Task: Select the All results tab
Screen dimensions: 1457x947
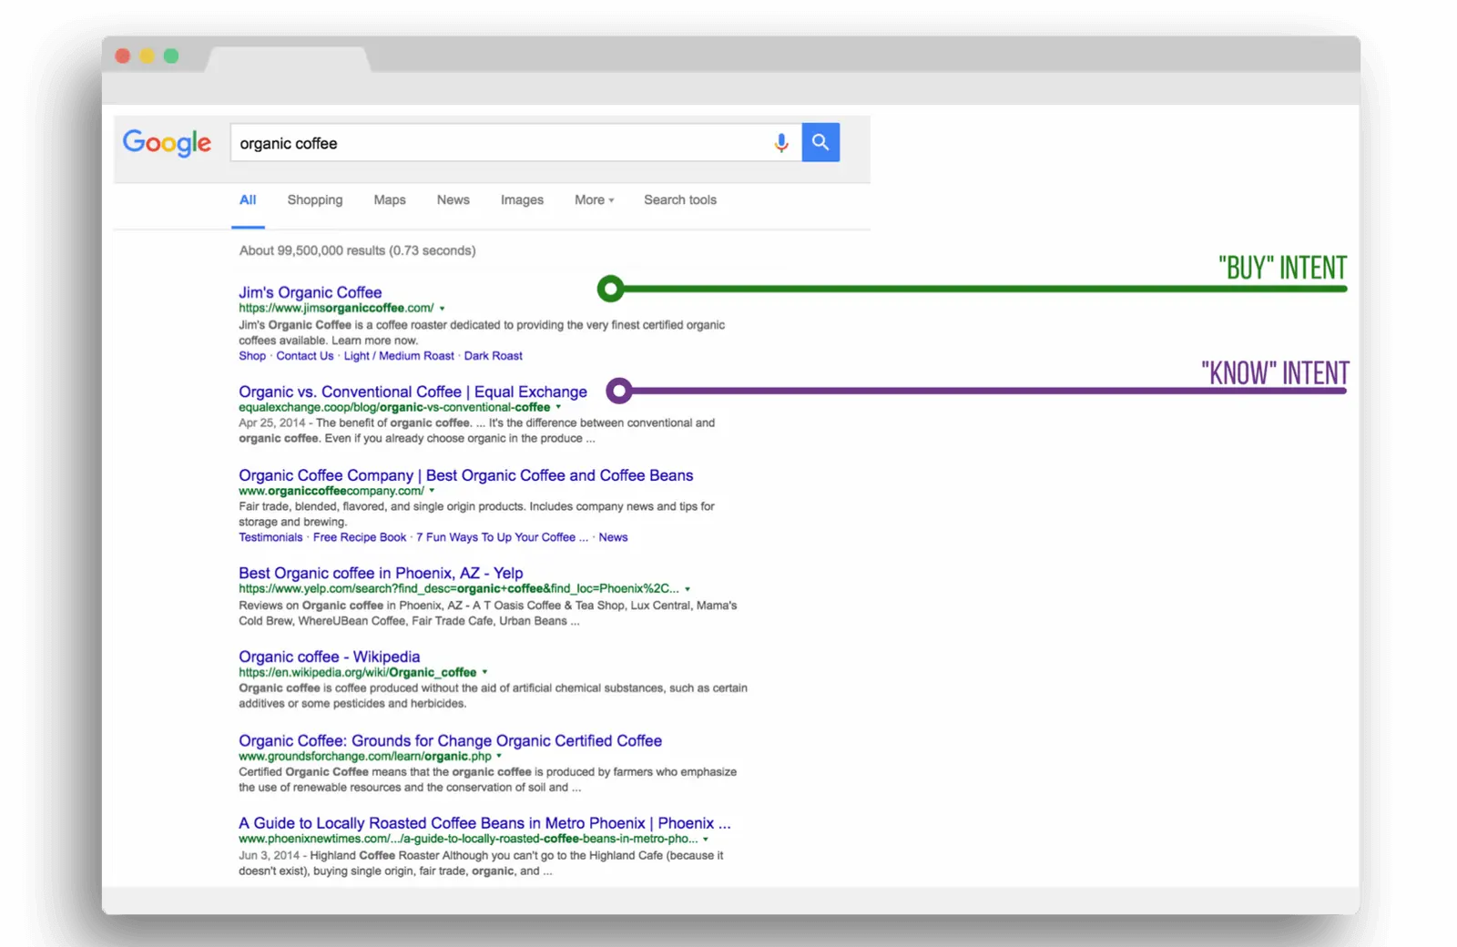Action: (x=248, y=199)
